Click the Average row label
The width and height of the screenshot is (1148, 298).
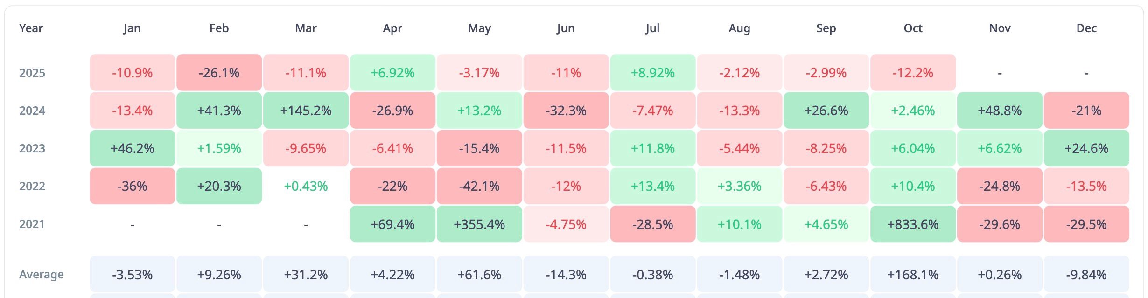tap(42, 274)
